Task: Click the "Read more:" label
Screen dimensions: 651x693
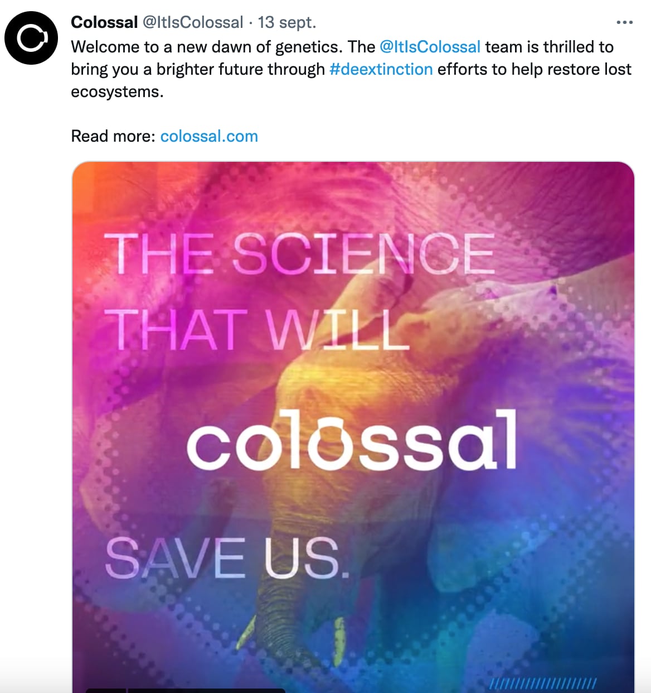Action: 113,136
